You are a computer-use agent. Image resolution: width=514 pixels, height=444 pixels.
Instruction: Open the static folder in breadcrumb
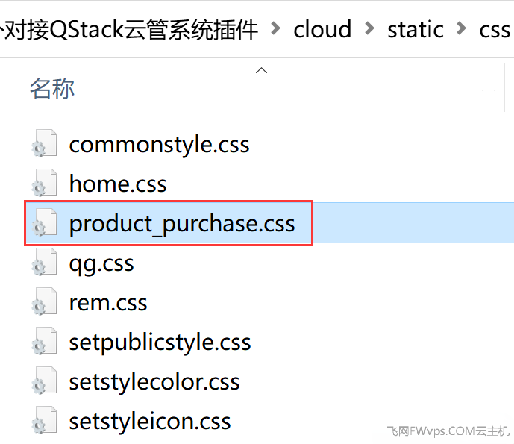tap(416, 29)
